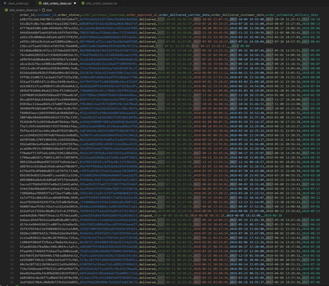This screenshot has width=329, height=286.
Task: Place cursor on the order_id header column
Action: [x=28, y=15]
